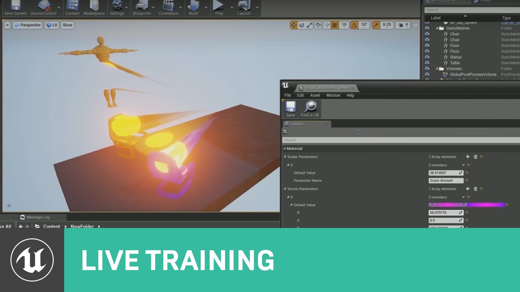Screen dimensions: 520x292
Task: Click Erase Amount parameter name field
Action: 446,180
